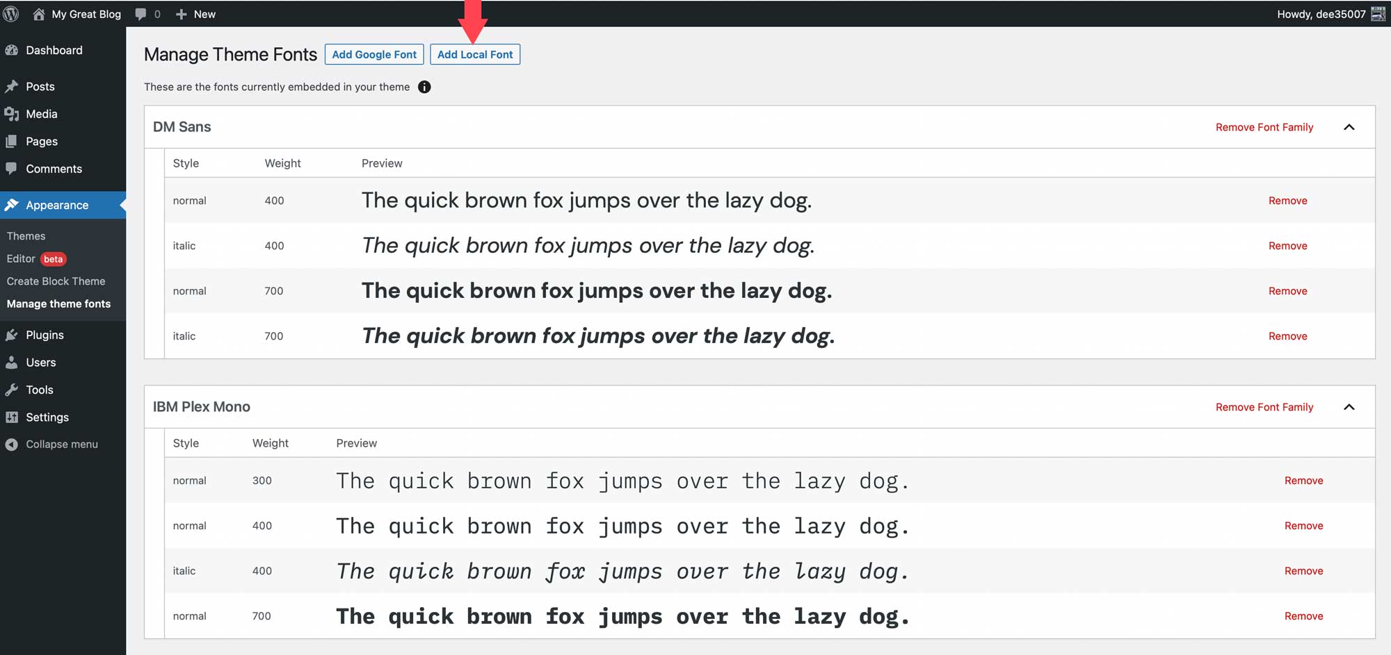This screenshot has width=1391, height=655.
Task: Select the Posts pushpin icon
Action: [x=14, y=86]
